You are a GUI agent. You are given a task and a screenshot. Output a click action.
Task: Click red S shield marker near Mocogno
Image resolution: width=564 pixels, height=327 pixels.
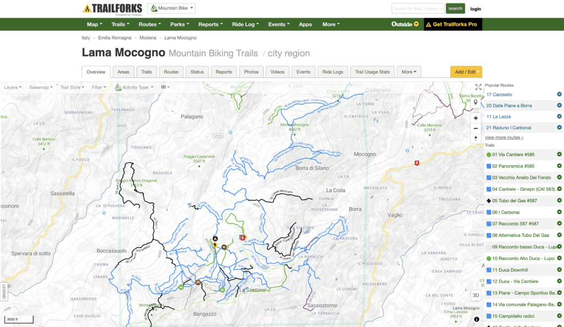[417, 163]
